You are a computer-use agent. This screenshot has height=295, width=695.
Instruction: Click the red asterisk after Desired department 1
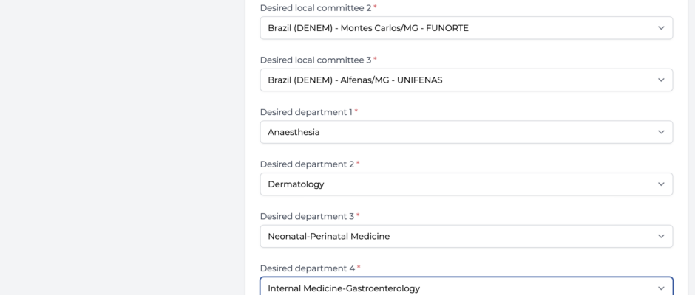[356, 111]
